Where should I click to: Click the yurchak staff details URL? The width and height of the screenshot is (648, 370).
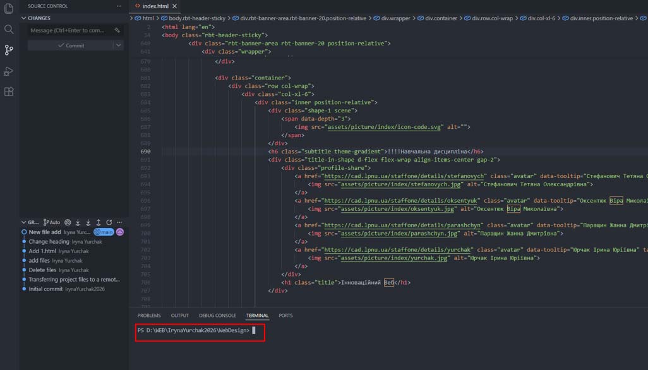(x=399, y=250)
